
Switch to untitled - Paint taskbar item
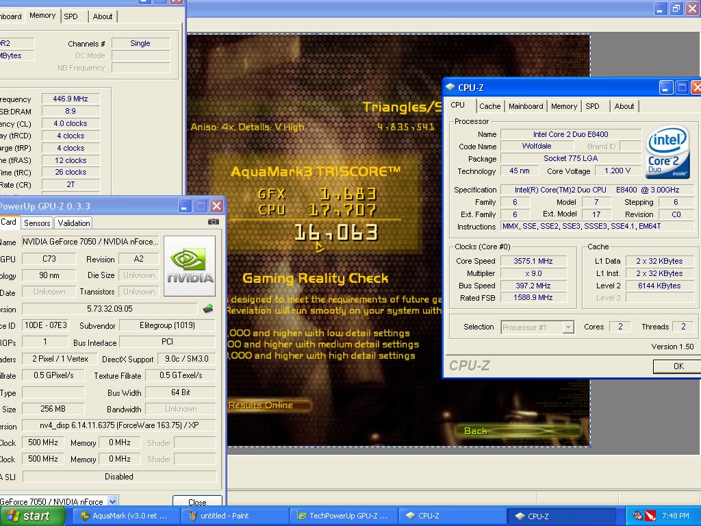coord(235,516)
